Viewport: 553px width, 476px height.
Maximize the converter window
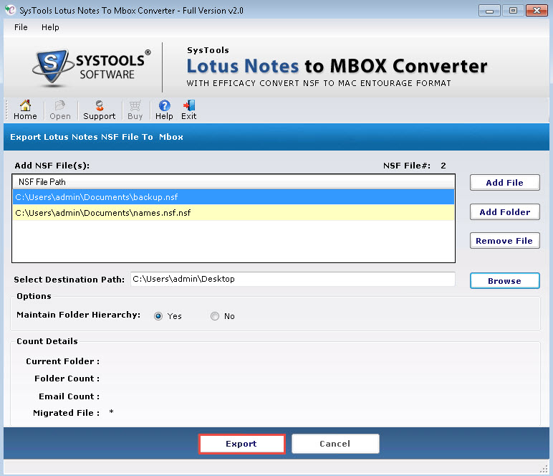point(513,11)
